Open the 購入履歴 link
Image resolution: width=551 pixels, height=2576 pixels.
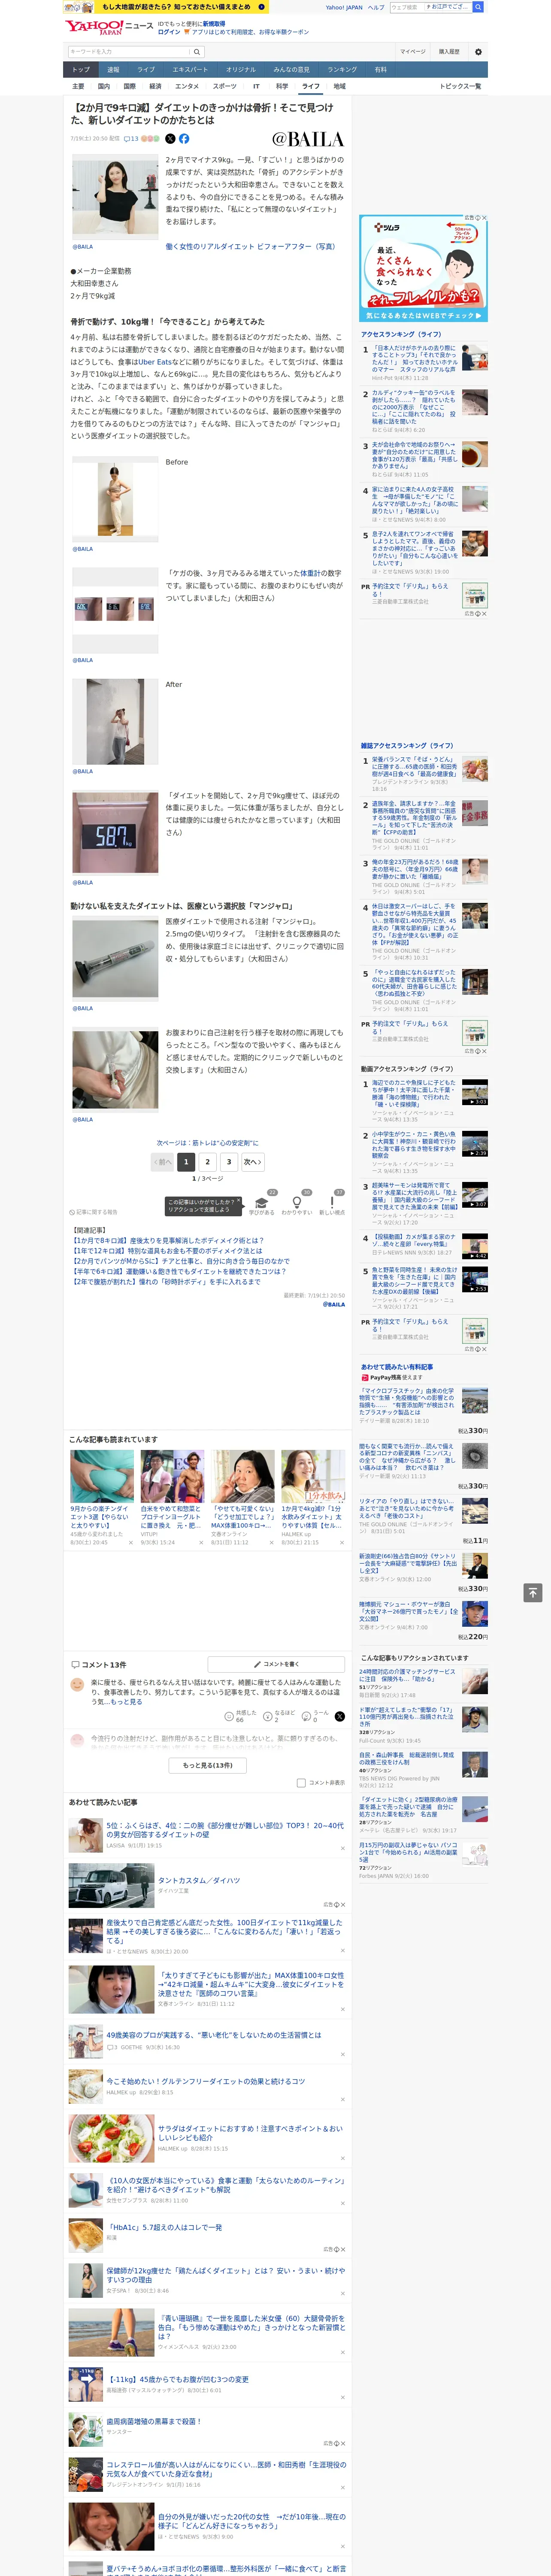pos(449,51)
